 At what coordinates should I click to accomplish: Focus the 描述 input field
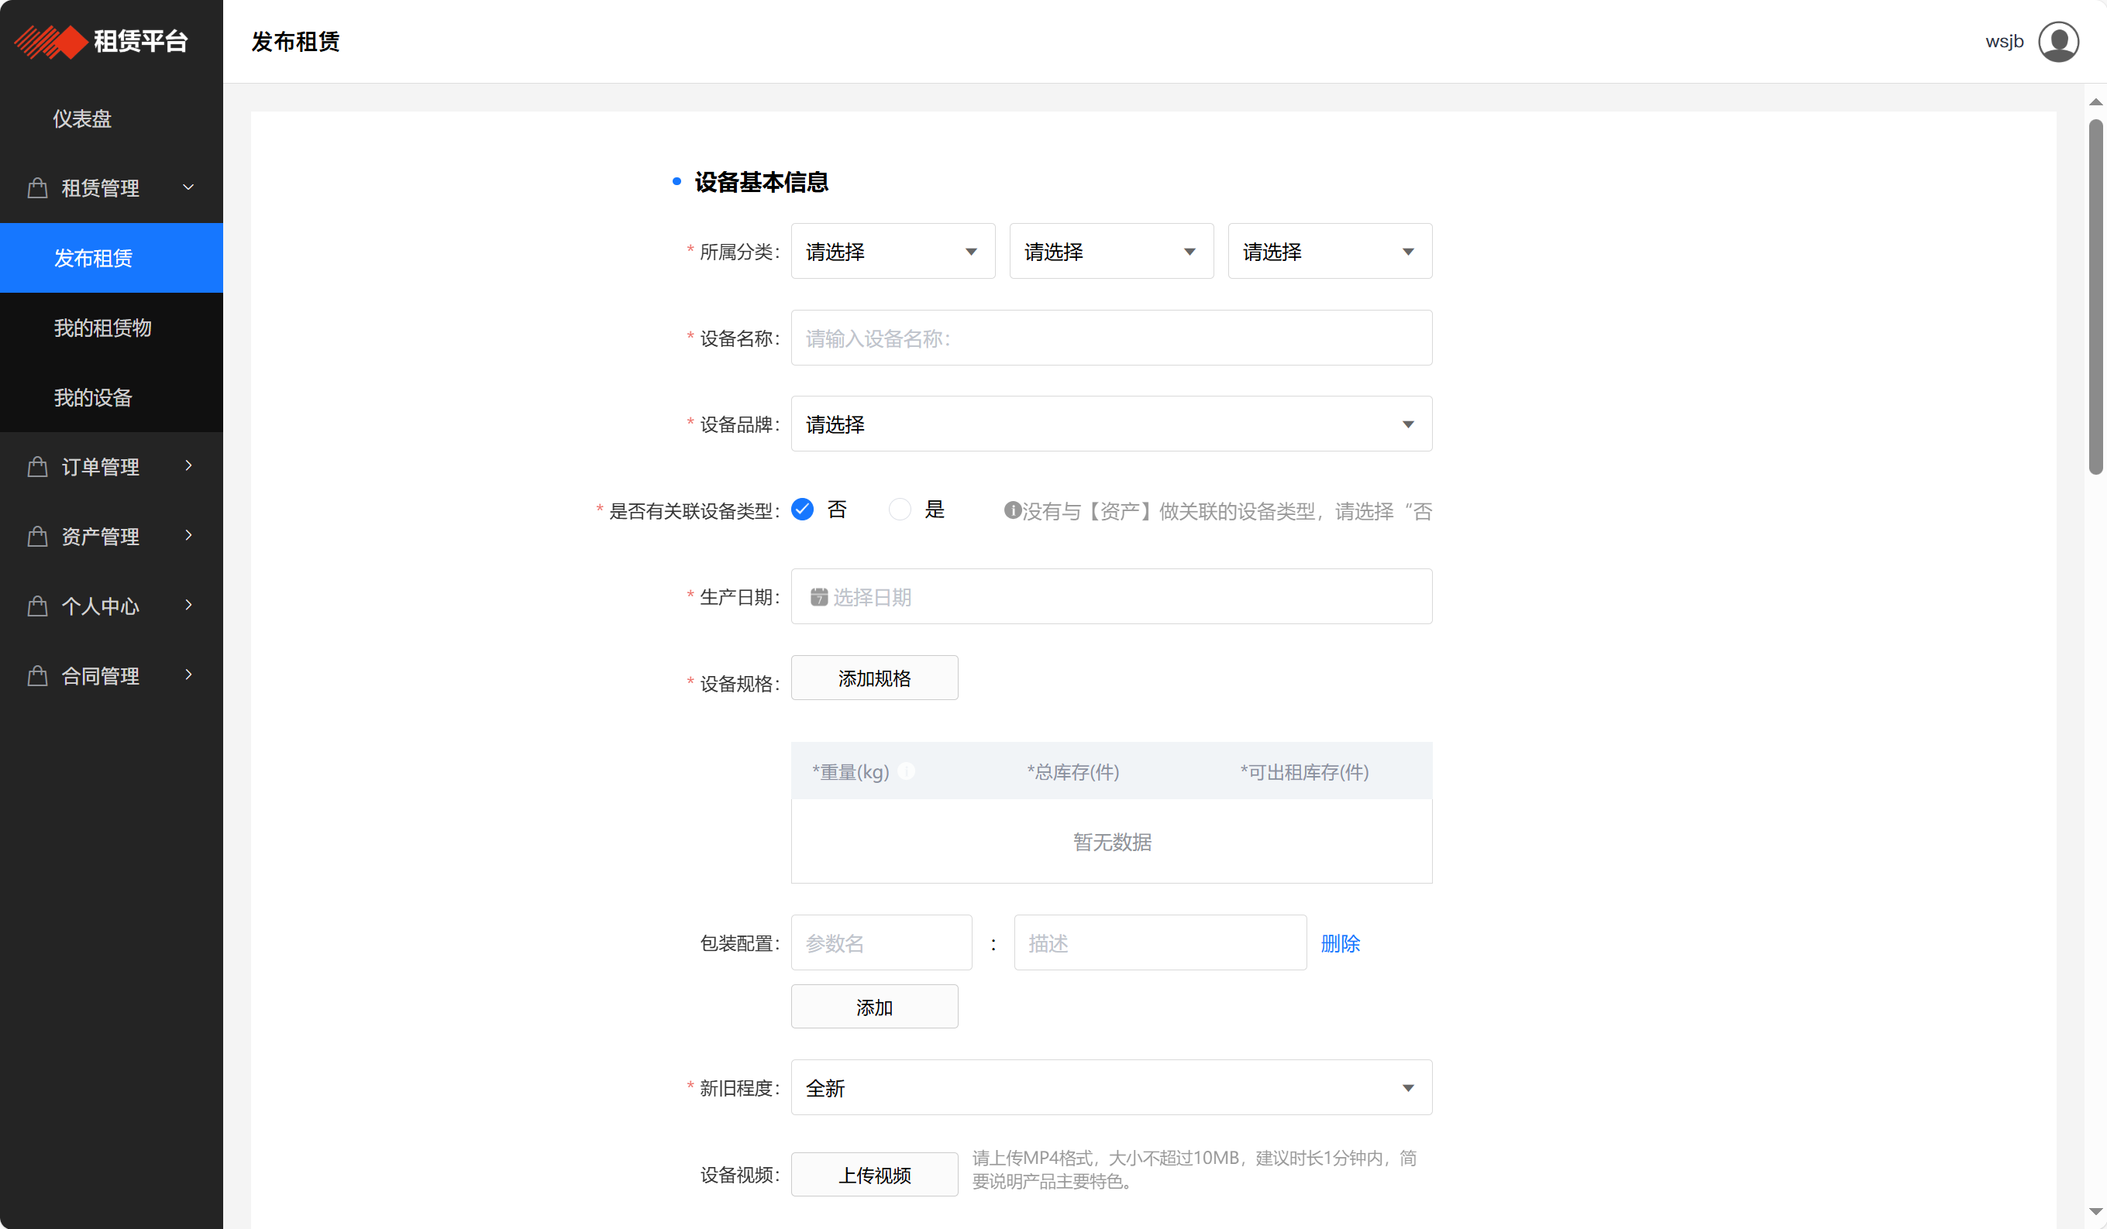pyautogui.click(x=1160, y=943)
